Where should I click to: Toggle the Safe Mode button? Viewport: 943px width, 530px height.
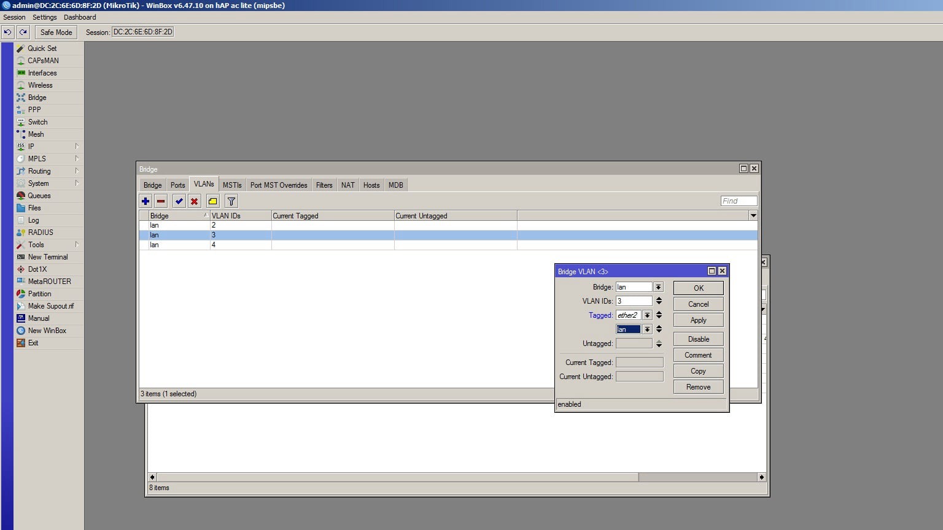click(x=56, y=32)
